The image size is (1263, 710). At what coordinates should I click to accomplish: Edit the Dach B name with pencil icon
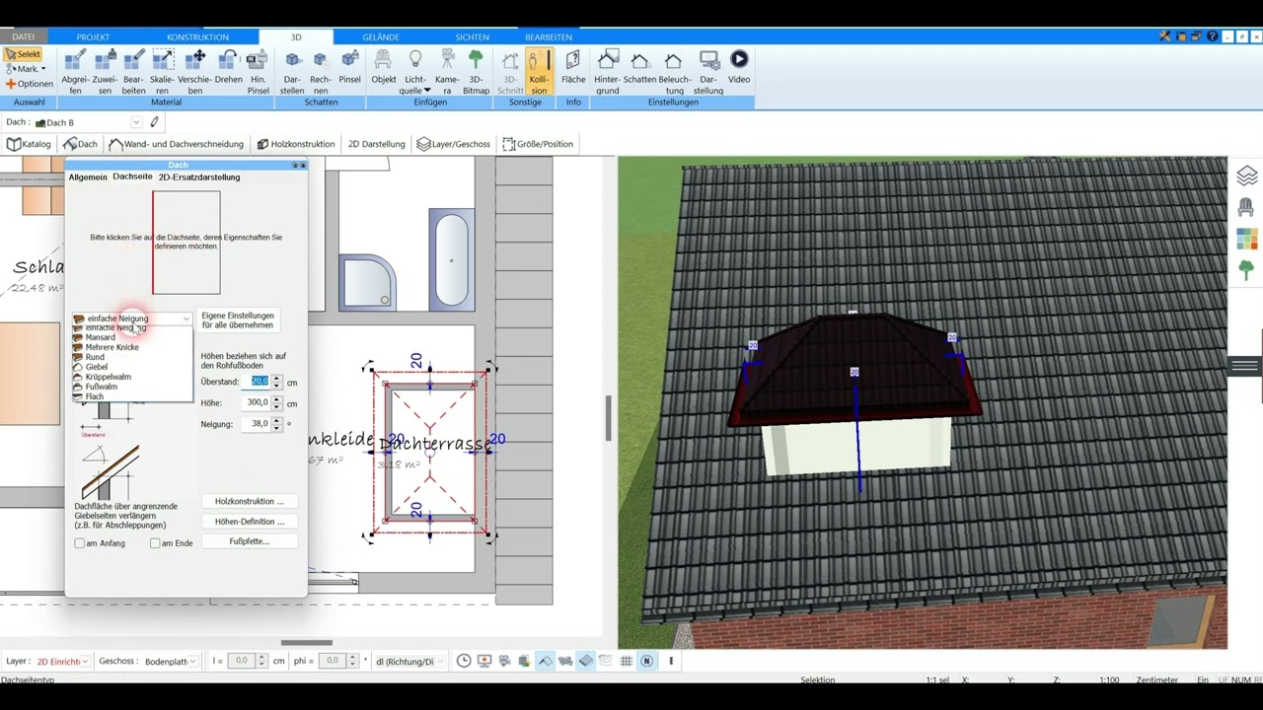tap(154, 122)
